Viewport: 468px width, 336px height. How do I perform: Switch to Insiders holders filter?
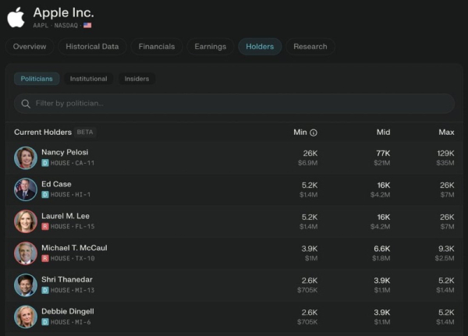pyautogui.click(x=137, y=79)
